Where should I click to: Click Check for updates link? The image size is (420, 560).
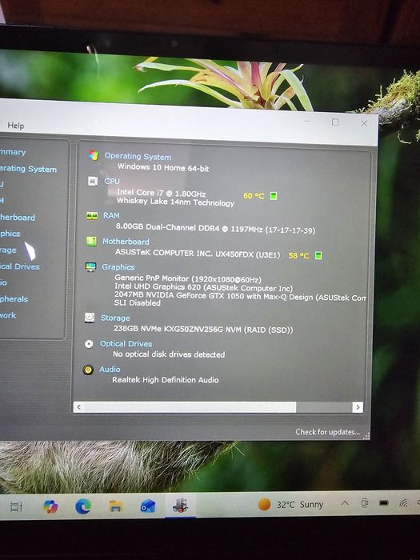[x=327, y=432]
